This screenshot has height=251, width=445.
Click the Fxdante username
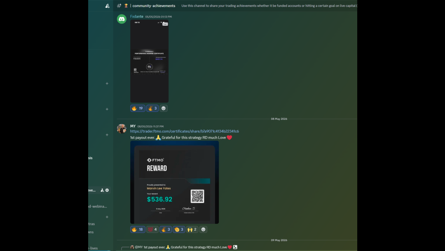coord(137,16)
